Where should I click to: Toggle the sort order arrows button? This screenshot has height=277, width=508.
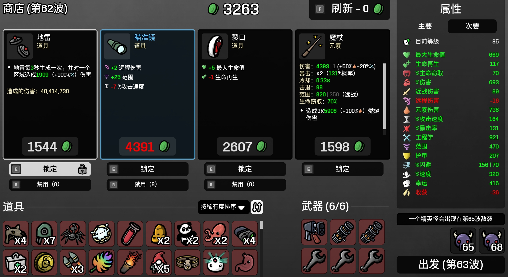pos(257,207)
